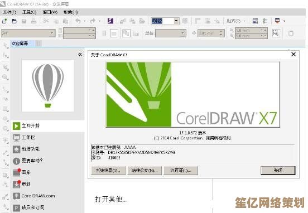Viewport: 308px width, 213px height.
Task: Expand the Redo history arrow
Action: (99, 21)
